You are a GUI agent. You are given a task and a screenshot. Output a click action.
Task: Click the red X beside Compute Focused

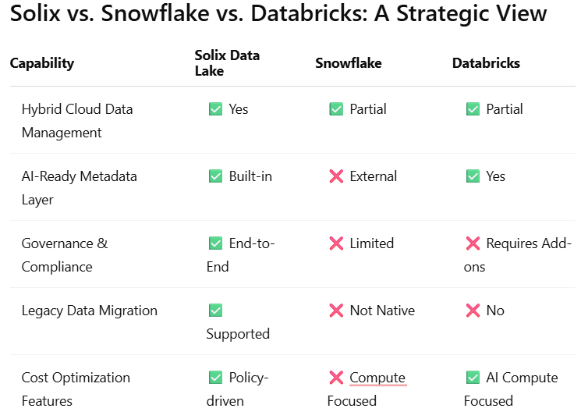click(x=336, y=378)
